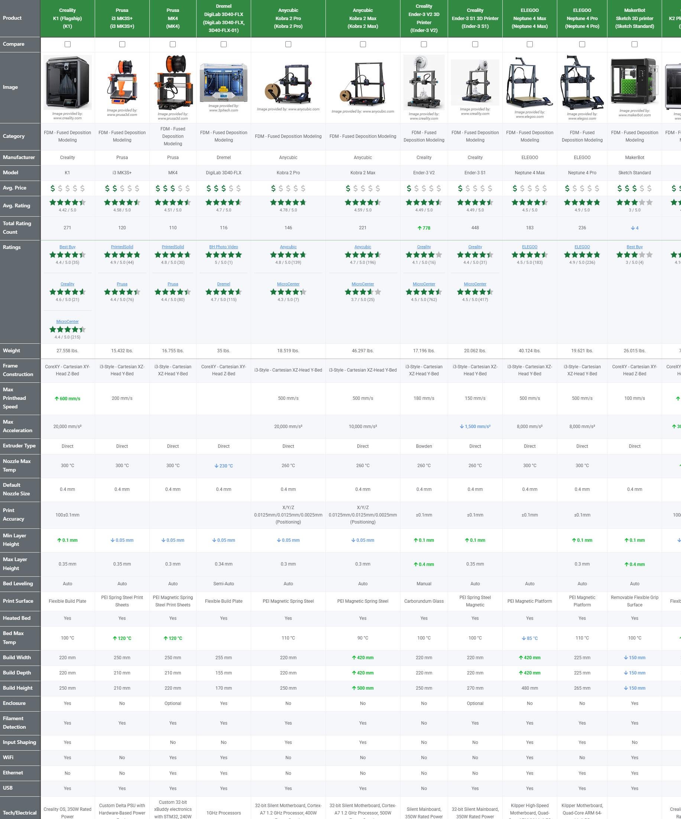Open MicroCenter ratings link for Creality K1
This screenshot has width=681, height=819.
[x=68, y=321]
